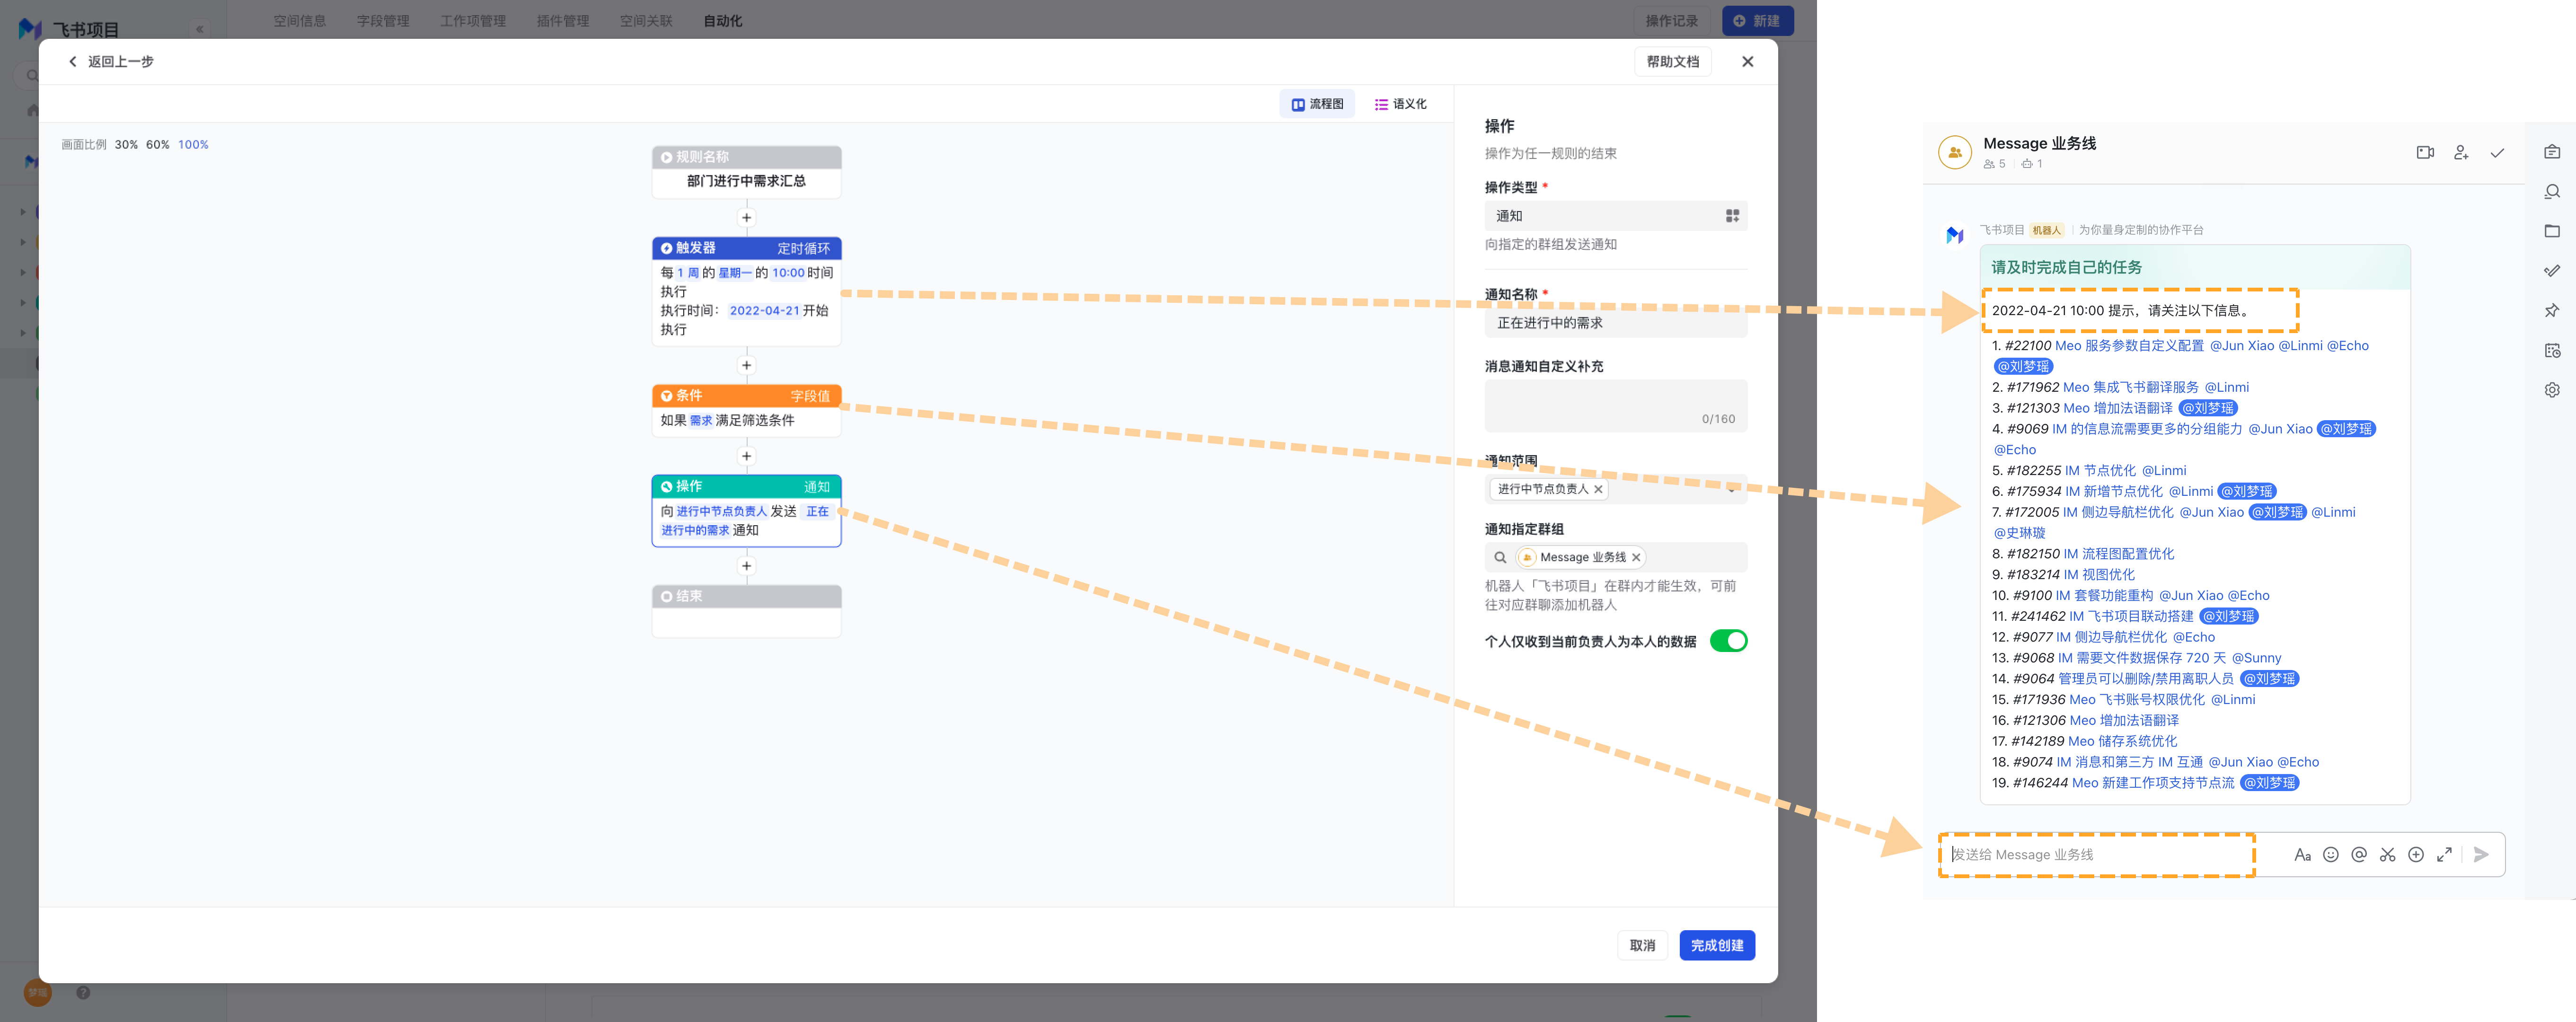Screen dimensions: 2576x1022
Task: Open the 操作类型 dropdown showing 通知
Action: (x=1616, y=216)
